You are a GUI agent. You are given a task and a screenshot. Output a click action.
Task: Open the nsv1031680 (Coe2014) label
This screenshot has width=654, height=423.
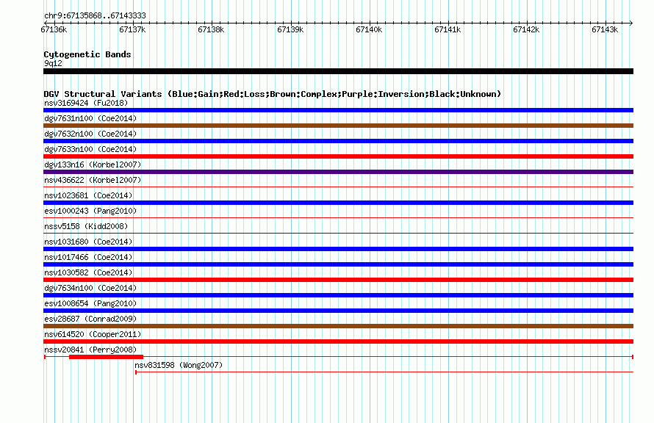tap(88, 242)
